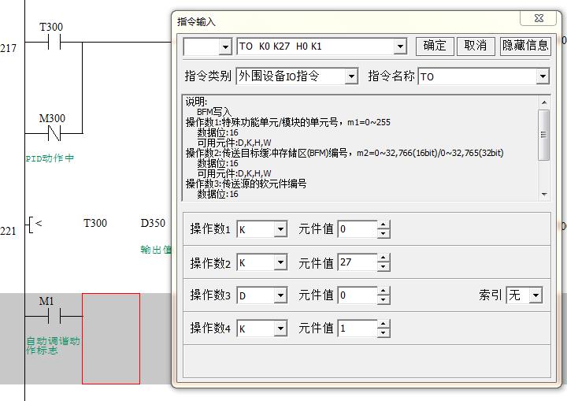The image size is (567, 401).
Task: Click the 操作数3 元件值 input field
Action: [x=356, y=295]
